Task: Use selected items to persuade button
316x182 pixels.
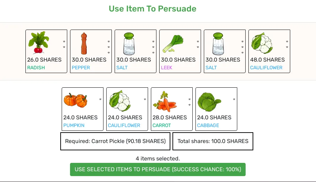Action: pyautogui.click(x=158, y=169)
